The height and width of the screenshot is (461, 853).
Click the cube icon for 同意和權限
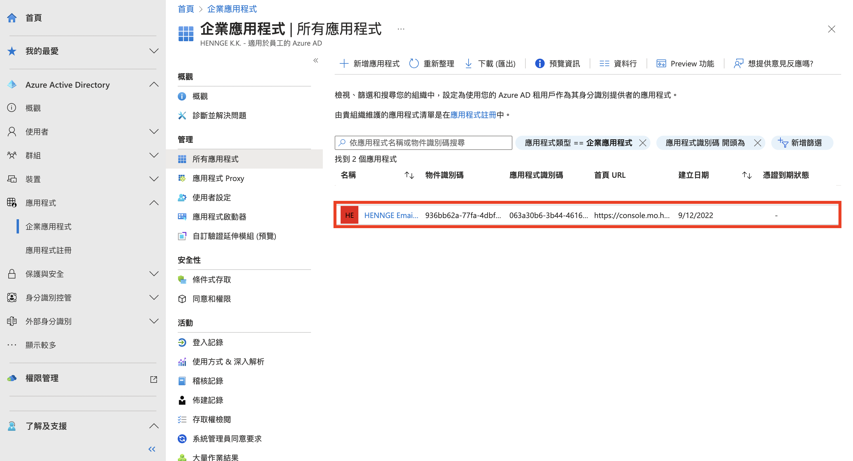point(182,299)
